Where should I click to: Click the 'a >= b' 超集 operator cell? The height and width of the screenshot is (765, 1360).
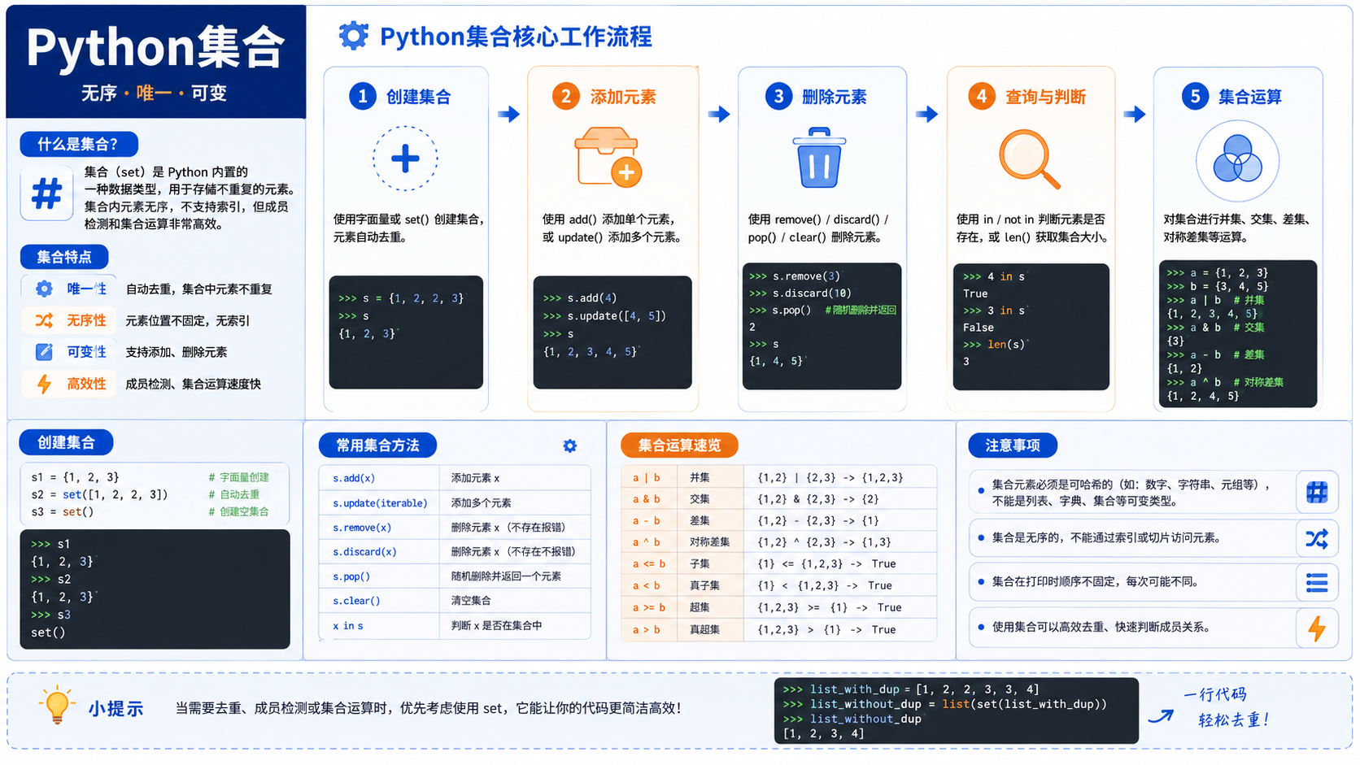click(x=650, y=607)
